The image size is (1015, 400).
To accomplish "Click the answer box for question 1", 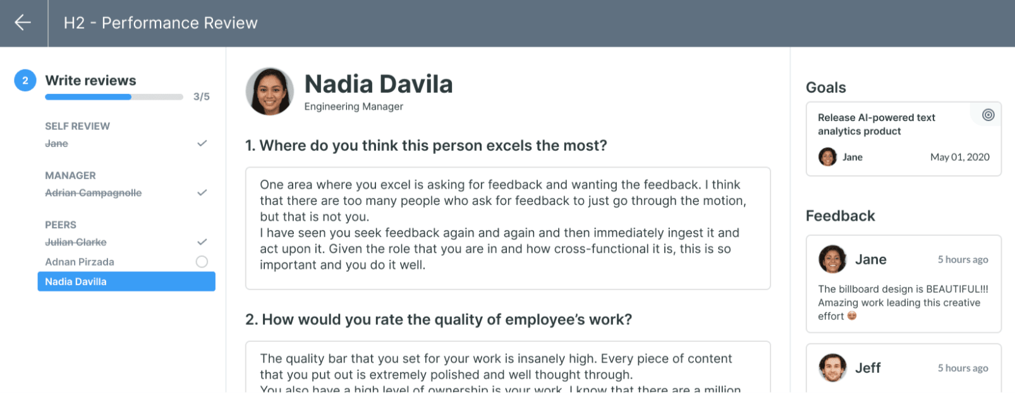I will pos(507,228).
